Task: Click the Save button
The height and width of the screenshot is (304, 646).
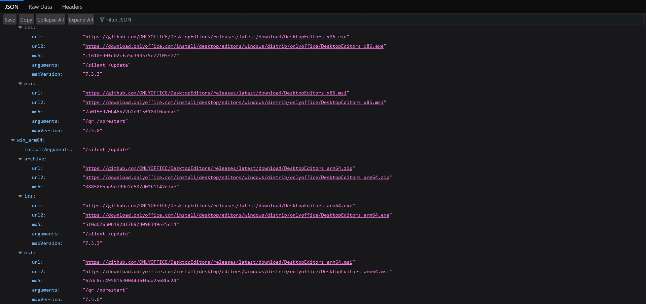Action: click(x=10, y=20)
